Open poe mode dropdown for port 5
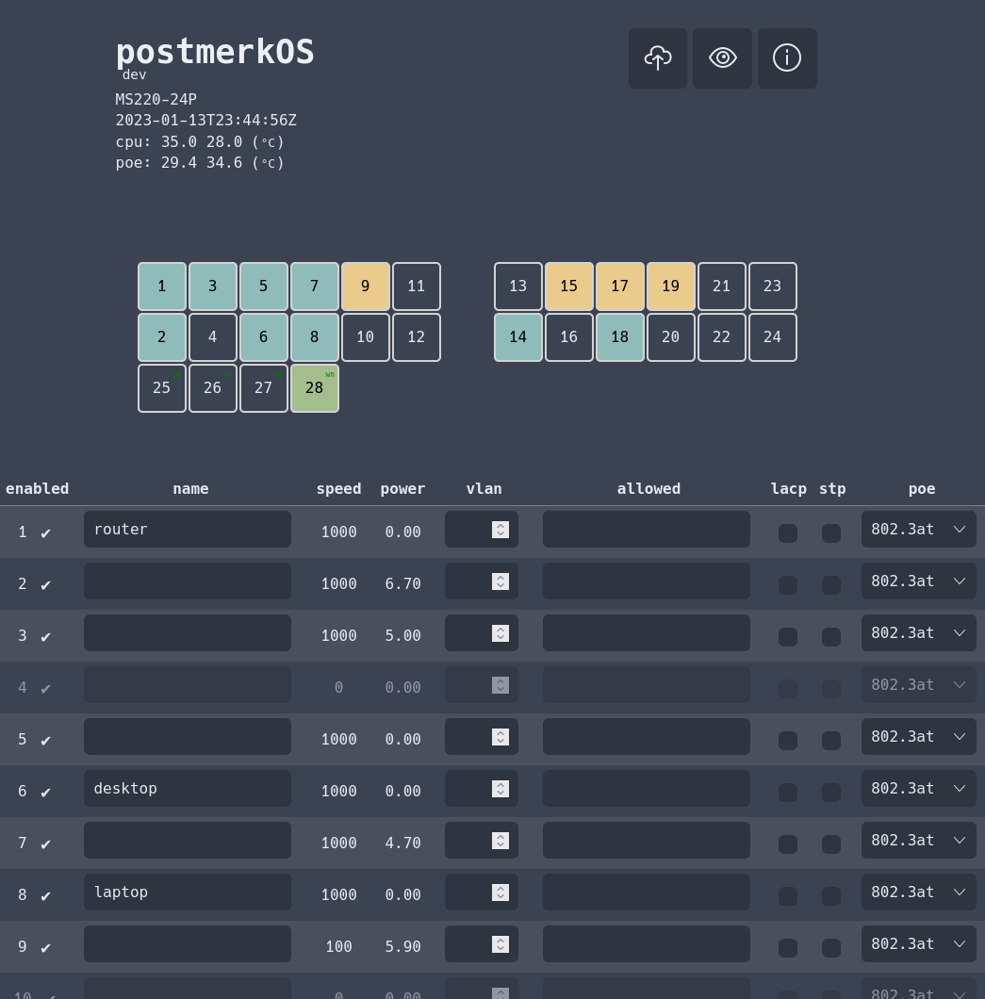The width and height of the screenshot is (985, 999). [919, 736]
